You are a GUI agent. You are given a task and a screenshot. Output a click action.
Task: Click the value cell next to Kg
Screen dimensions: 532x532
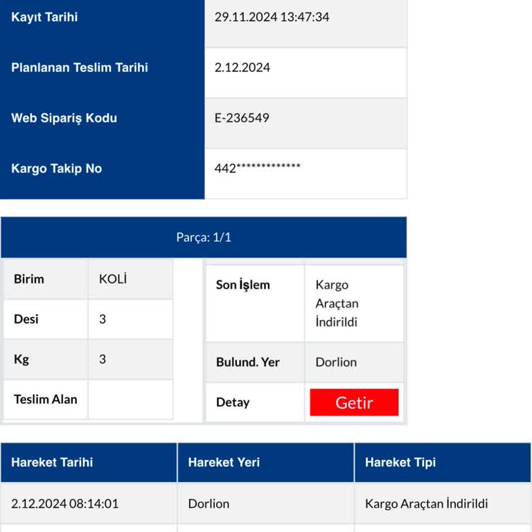(x=130, y=360)
